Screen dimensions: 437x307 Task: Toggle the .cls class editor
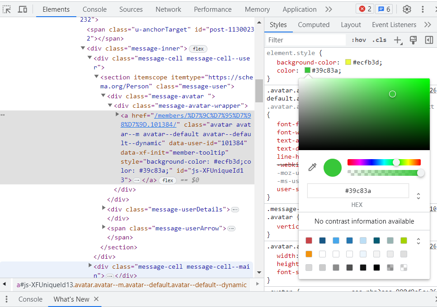click(x=379, y=40)
